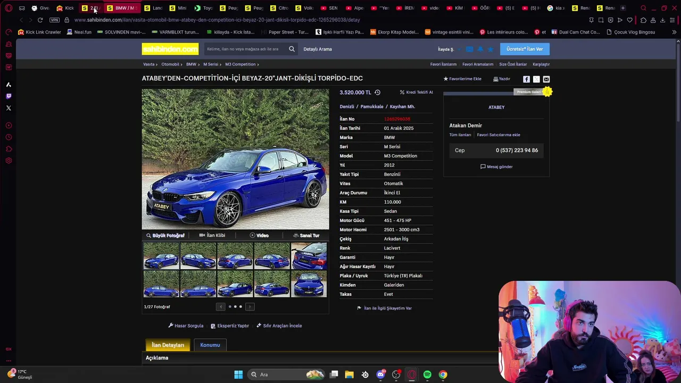Share listing on X icon

point(536,79)
